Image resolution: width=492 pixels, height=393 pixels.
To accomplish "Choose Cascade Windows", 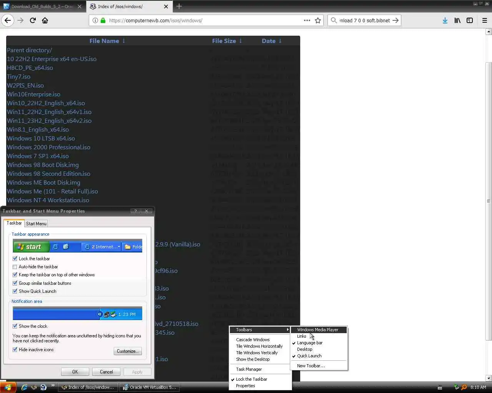I will pyautogui.click(x=260, y=340).
